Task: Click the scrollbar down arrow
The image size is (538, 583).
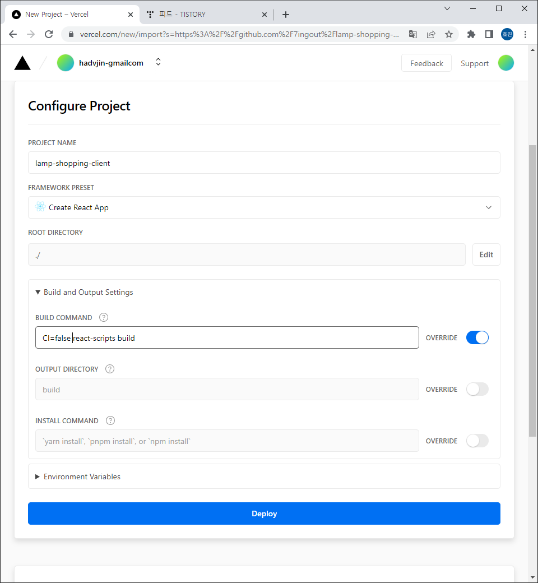Action: coord(532,577)
